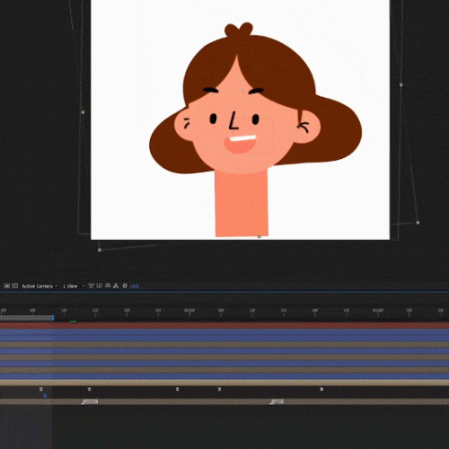Click the first icon right of 1 View dropdown
Image resolution: width=449 pixels, height=449 pixels.
92,286
